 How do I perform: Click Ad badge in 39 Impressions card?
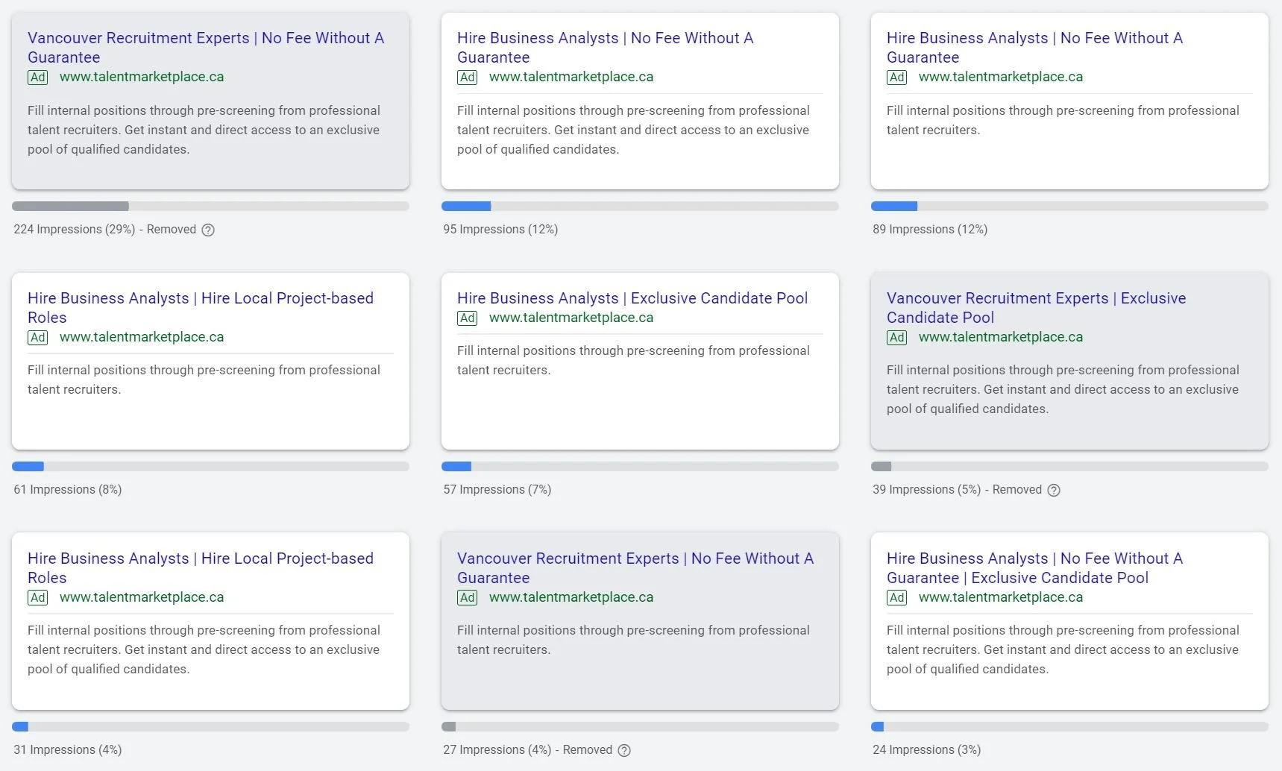897,337
